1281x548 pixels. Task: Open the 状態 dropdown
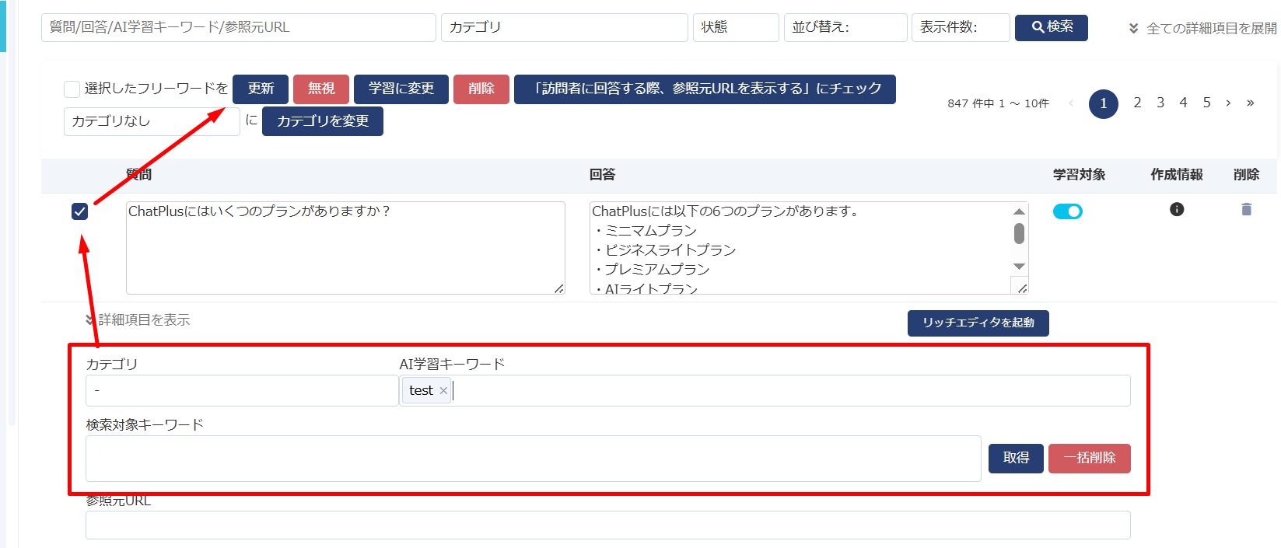735,27
